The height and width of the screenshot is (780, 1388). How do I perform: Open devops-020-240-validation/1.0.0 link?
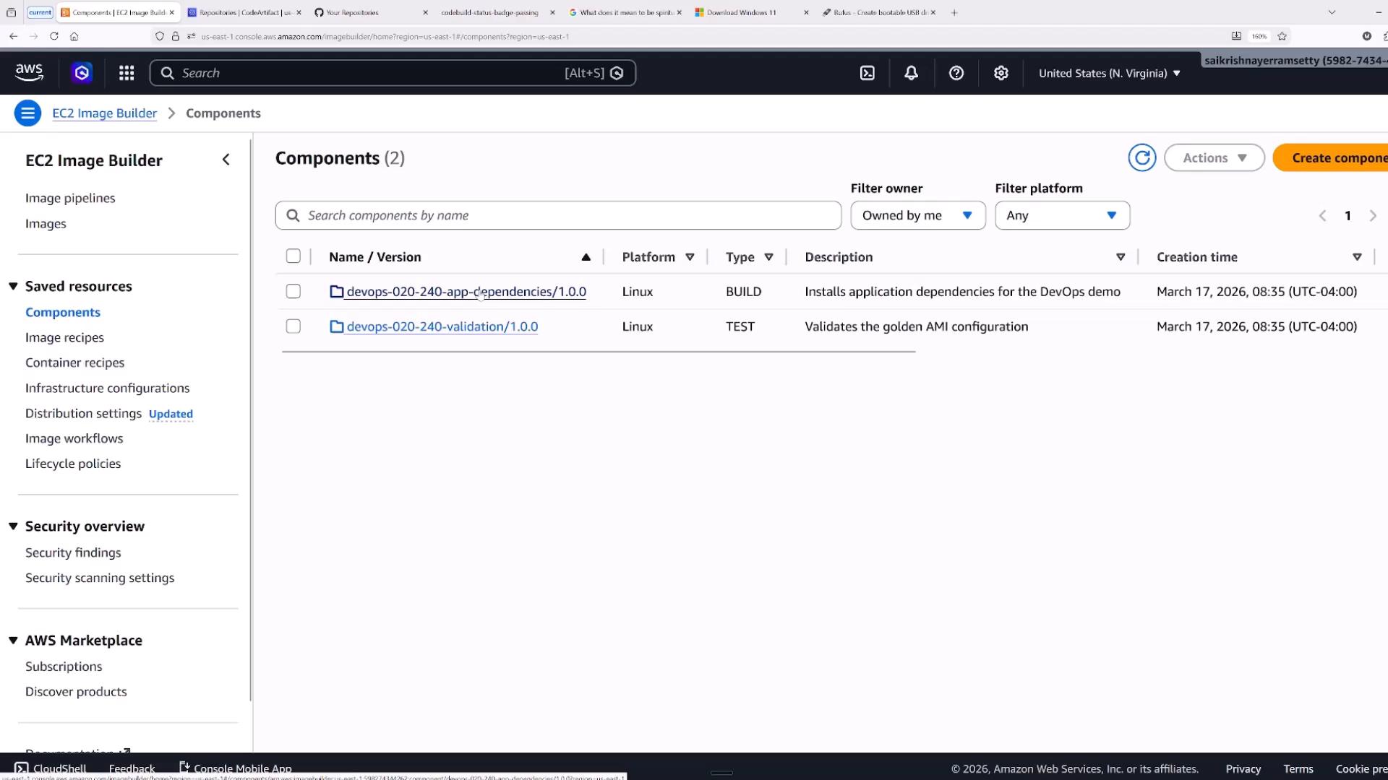point(442,326)
